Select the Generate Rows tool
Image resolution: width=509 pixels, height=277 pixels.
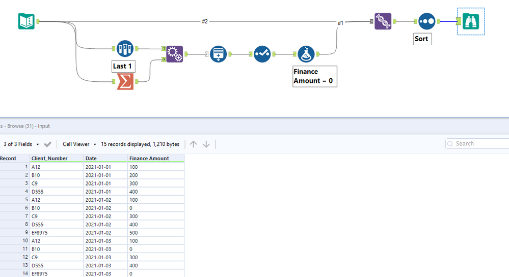pos(218,54)
